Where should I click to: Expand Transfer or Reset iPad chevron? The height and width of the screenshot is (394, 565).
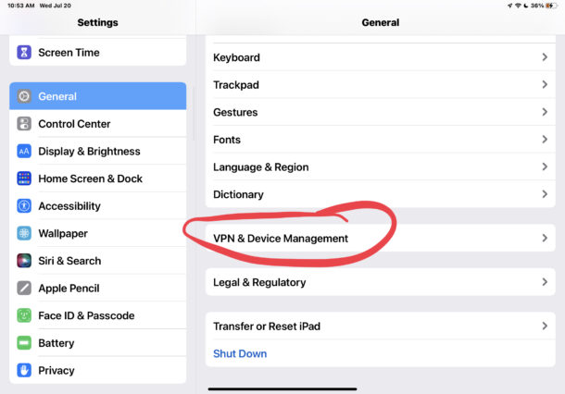pyautogui.click(x=545, y=326)
